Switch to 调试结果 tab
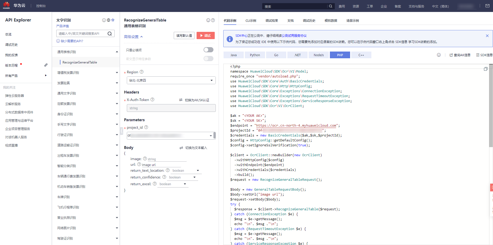 coord(272,21)
